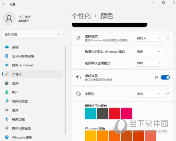Select the rust brown Windows color swatch
The image size is (176, 141).
pos(126,136)
